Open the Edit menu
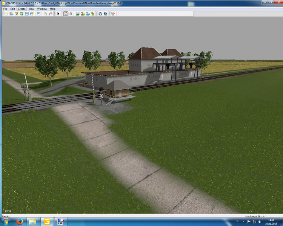 pos(13,9)
